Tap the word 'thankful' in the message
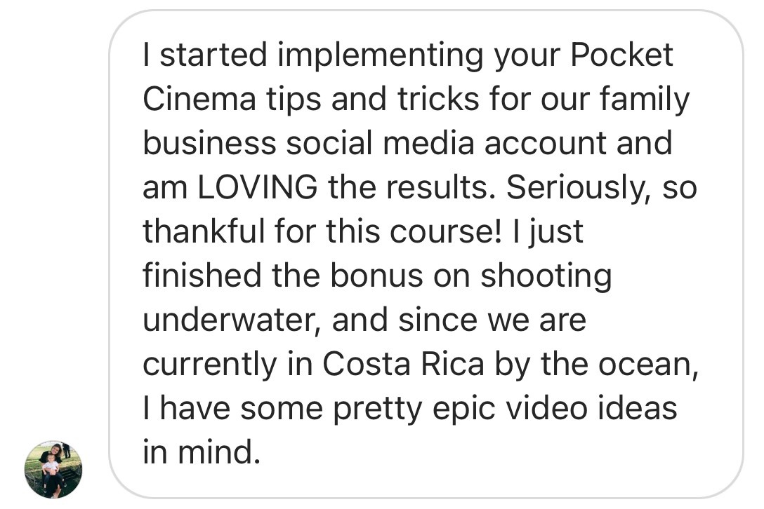764x509 pixels. 204,231
